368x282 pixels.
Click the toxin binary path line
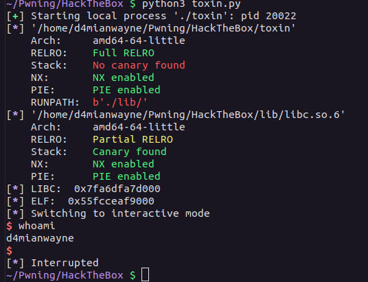coord(163,29)
